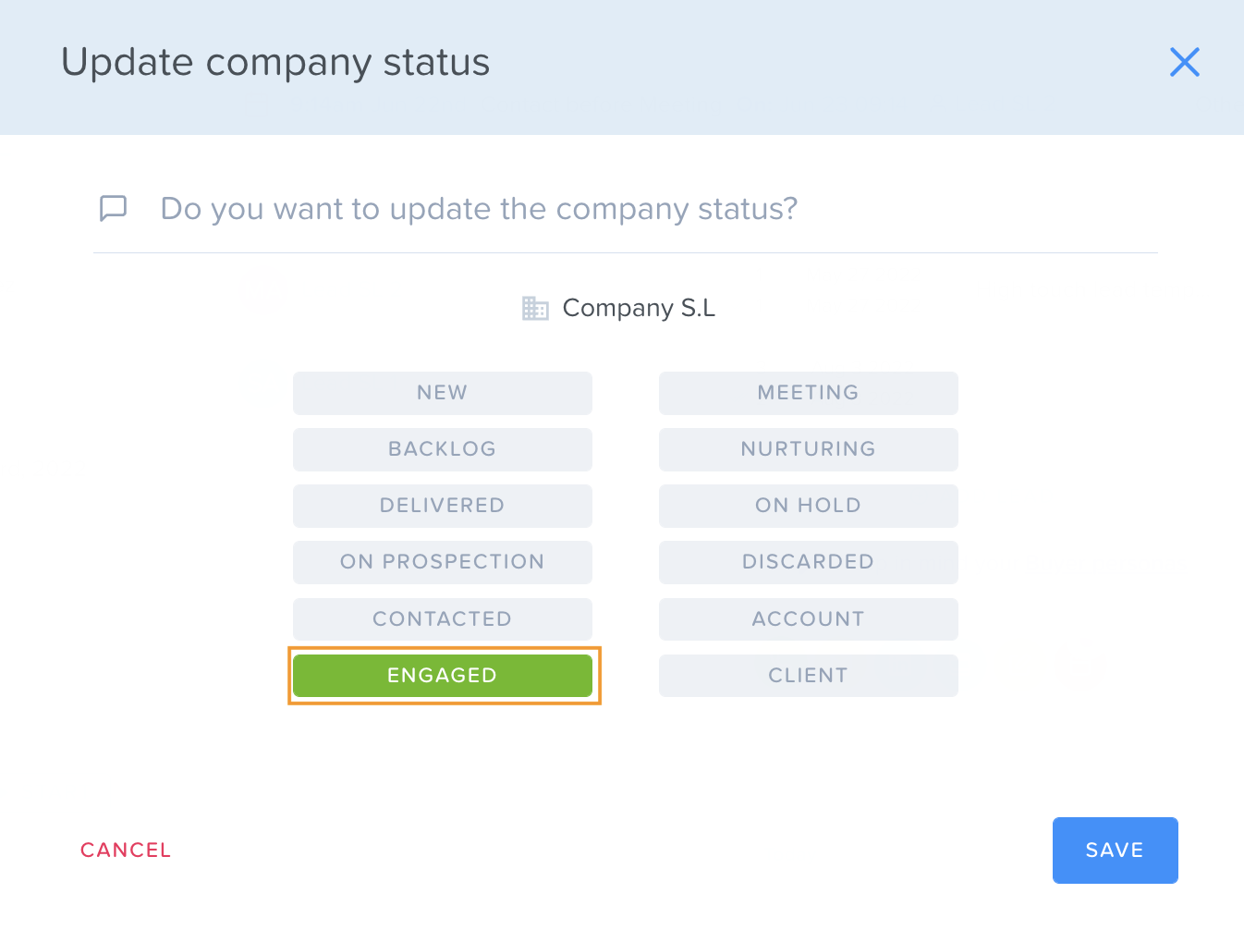1244x942 pixels.
Task: Click the dialog title Update company status
Action: click(x=275, y=63)
